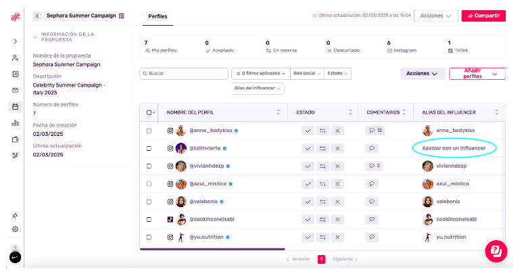
Task: Open Alias del influencer filter dropdown
Action: pyautogui.click(x=258, y=88)
